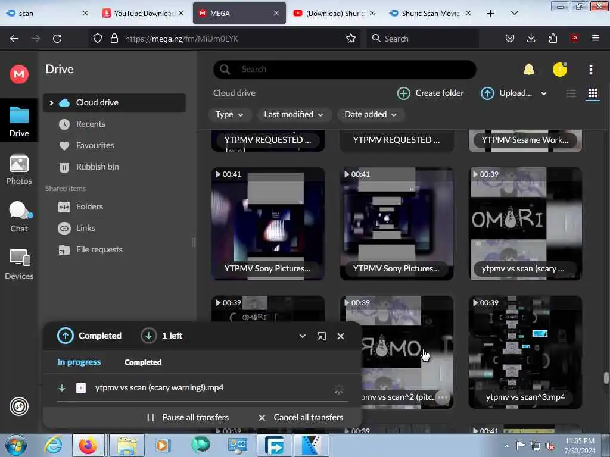Open the Devices section
The width and height of the screenshot is (610, 457).
coord(18,265)
